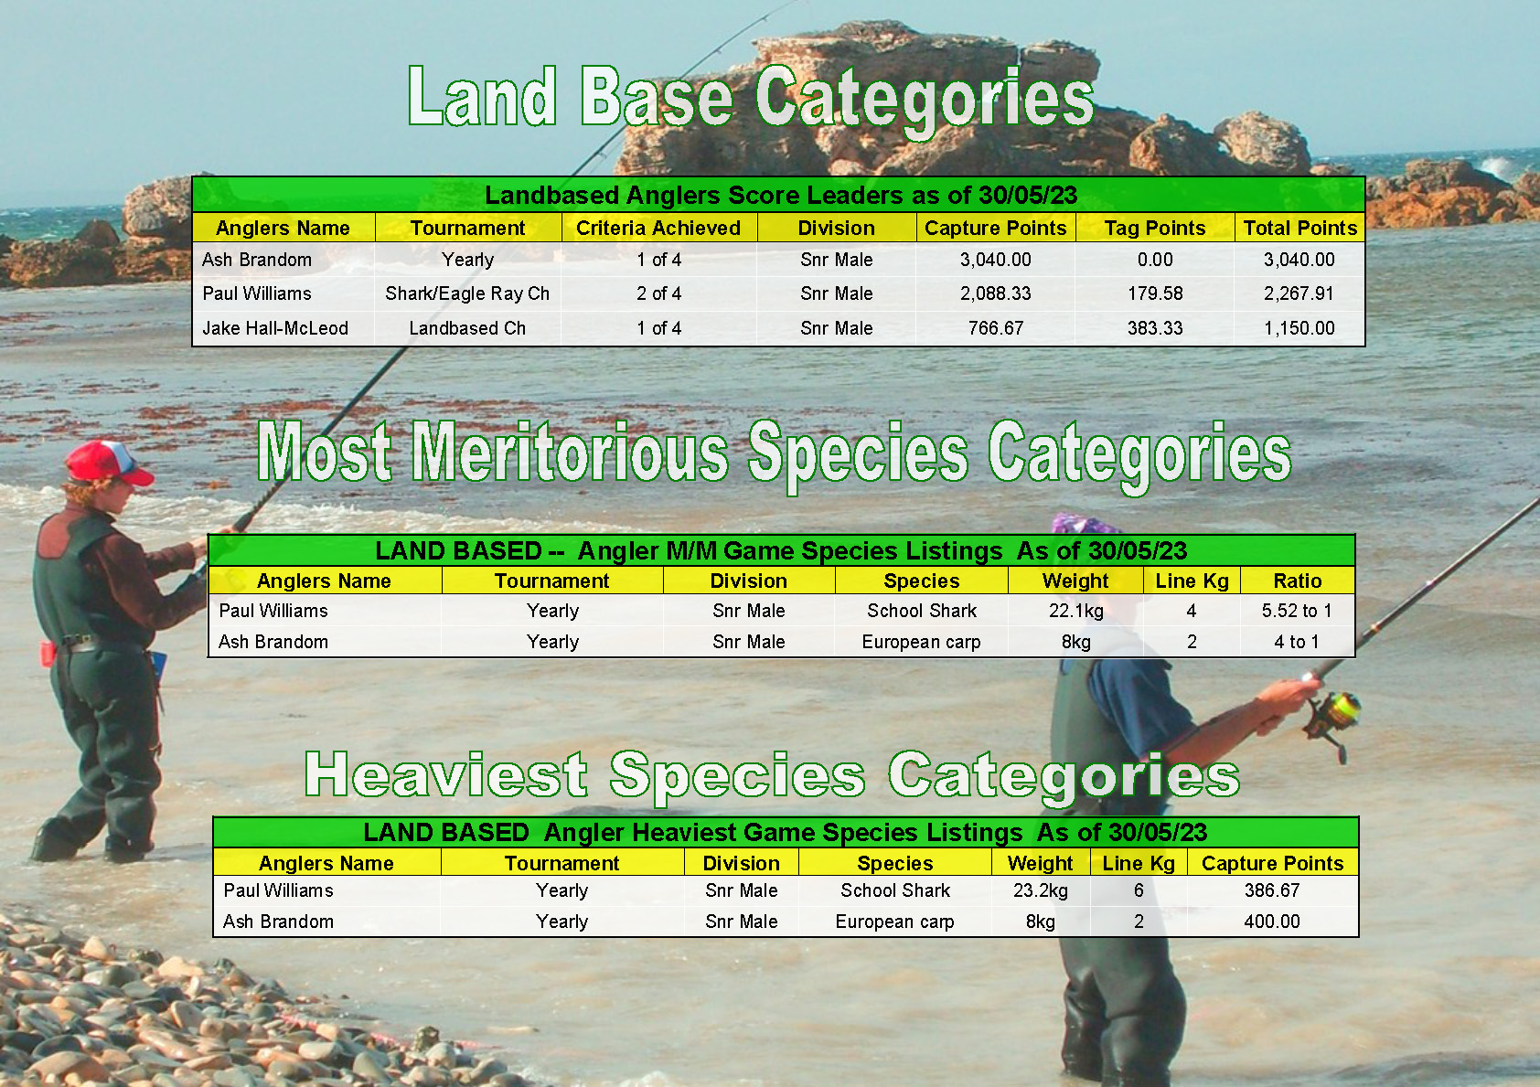This screenshot has width=1540, height=1087.
Task: Click 'Anglers Name' header in Score Leaders table
Action: (283, 229)
